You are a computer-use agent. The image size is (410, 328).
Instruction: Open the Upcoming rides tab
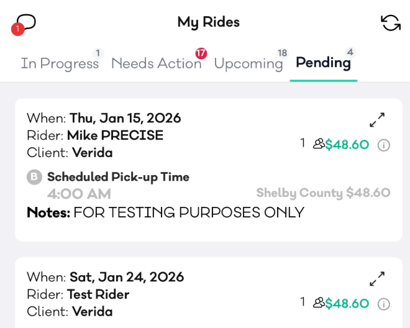(248, 63)
